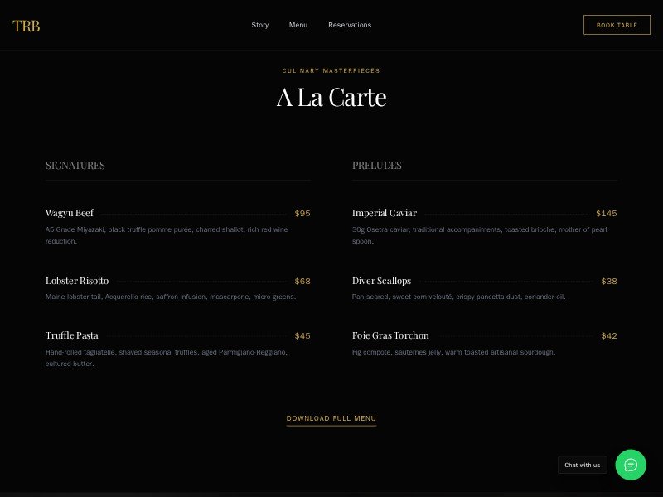Click the Imperial Caviar dish name
Viewport: 663px width, 497px height.
coord(385,213)
